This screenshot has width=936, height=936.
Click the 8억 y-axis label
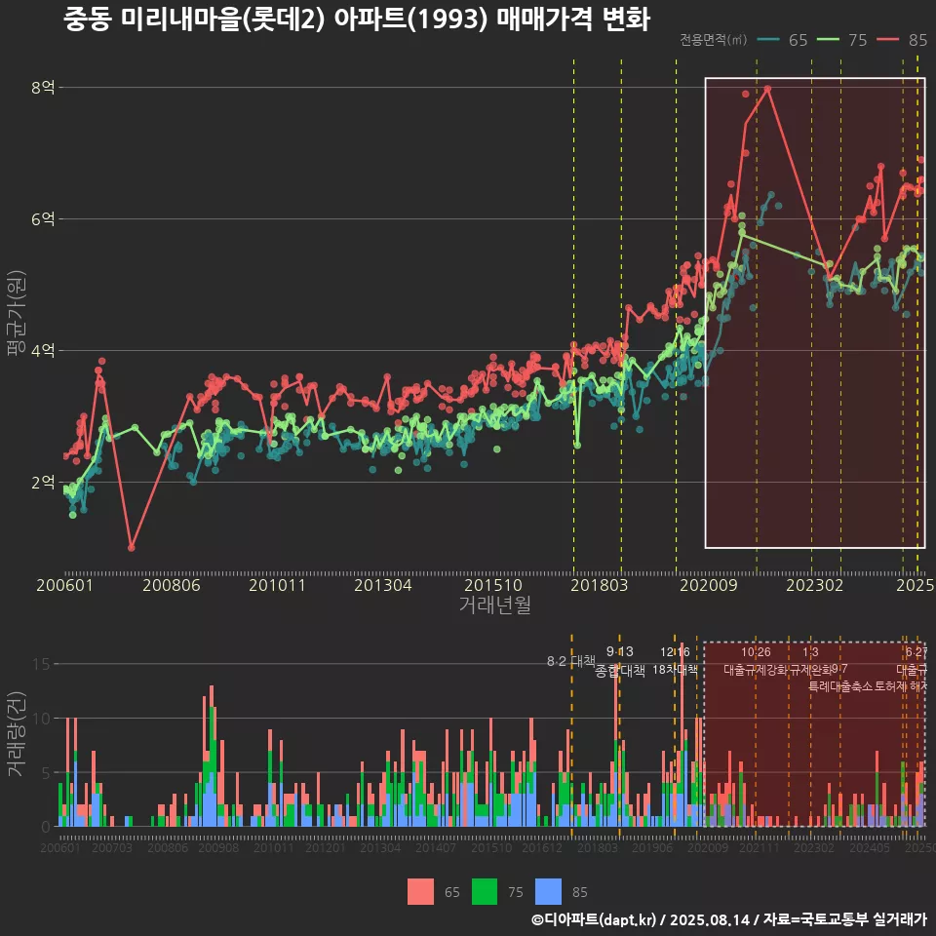[x=43, y=87]
